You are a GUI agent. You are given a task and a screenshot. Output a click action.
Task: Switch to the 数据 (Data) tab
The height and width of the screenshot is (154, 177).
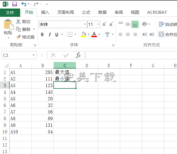[102, 12]
